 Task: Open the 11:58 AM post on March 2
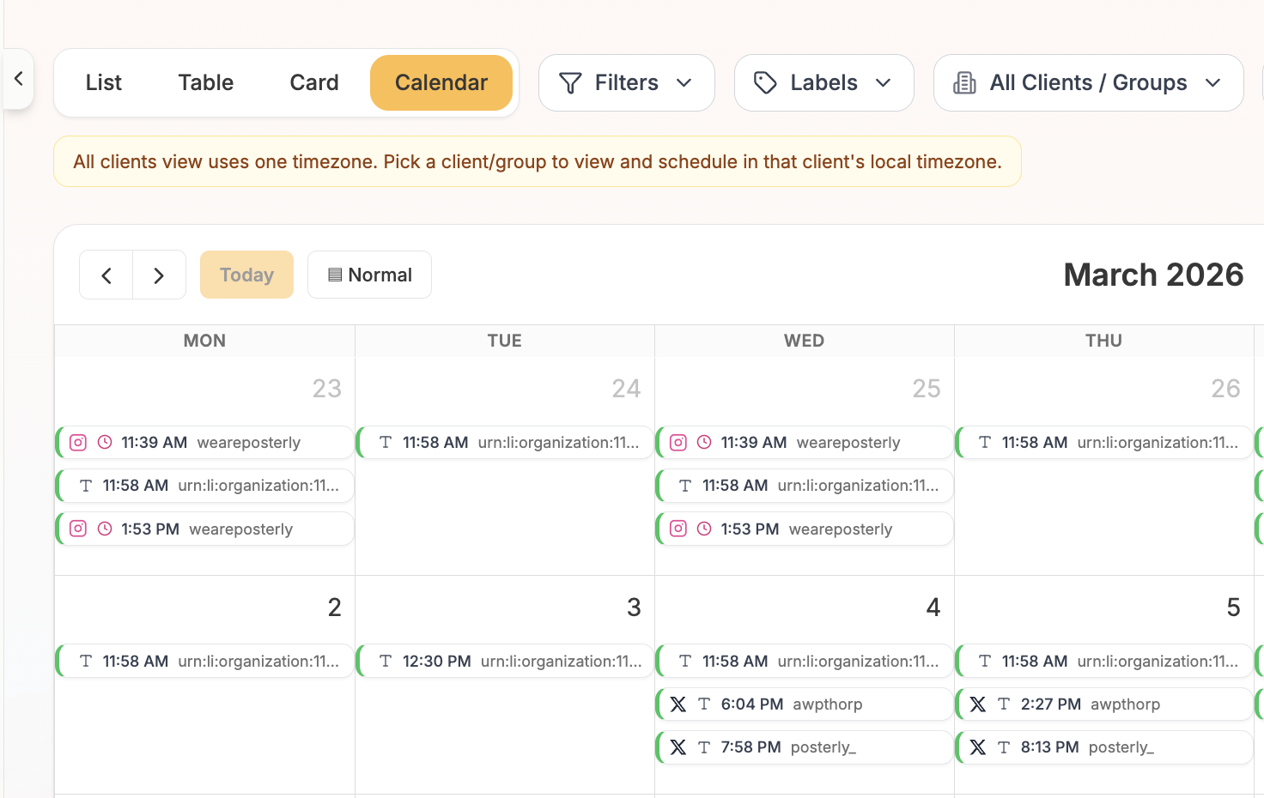pos(204,661)
